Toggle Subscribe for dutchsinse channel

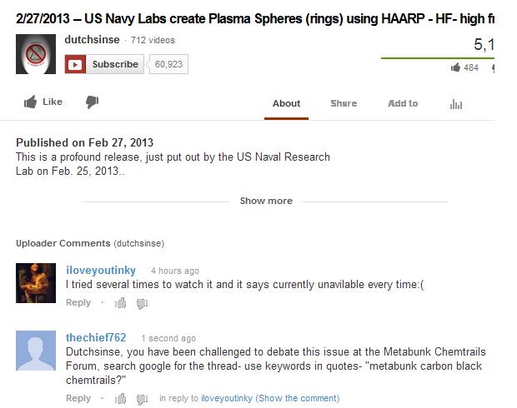(x=103, y=64)
